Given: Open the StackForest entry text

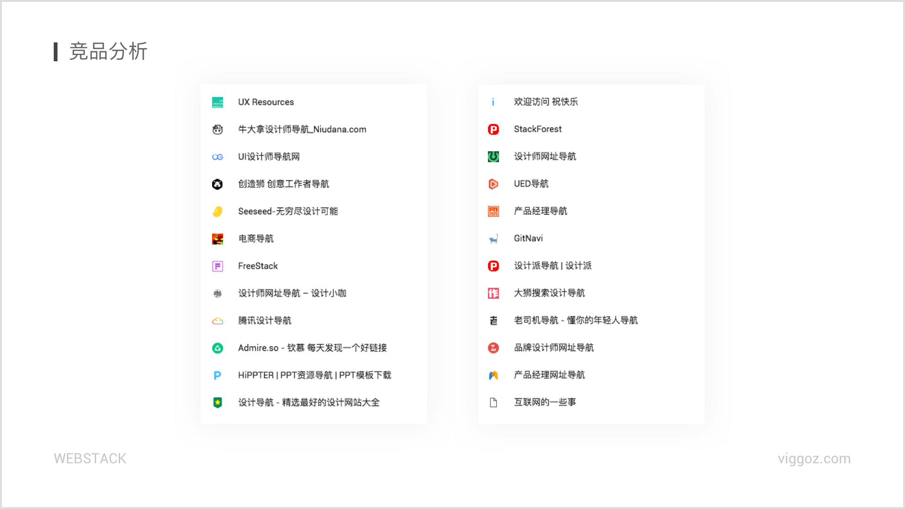Looking at the screenshot, I should 538,129.
